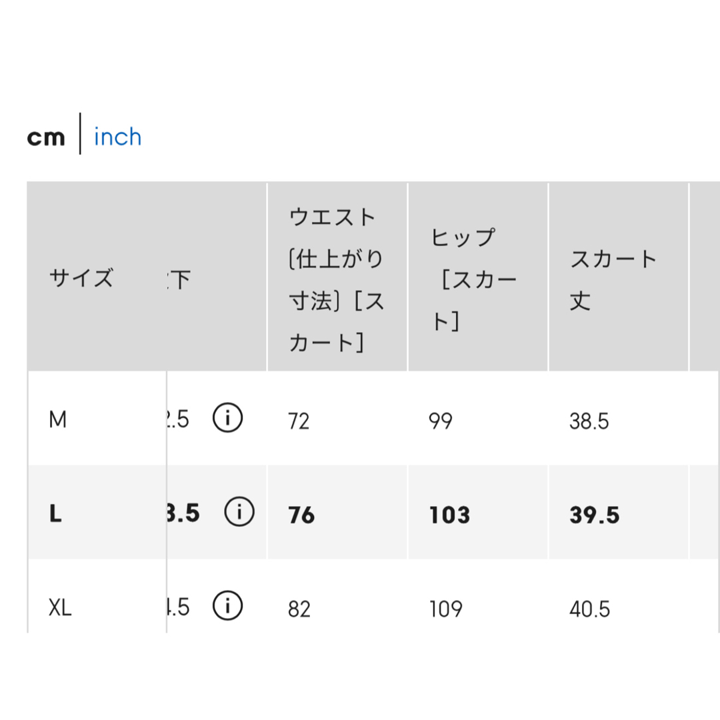Click the スカート丈 column header

click(613, 279)
